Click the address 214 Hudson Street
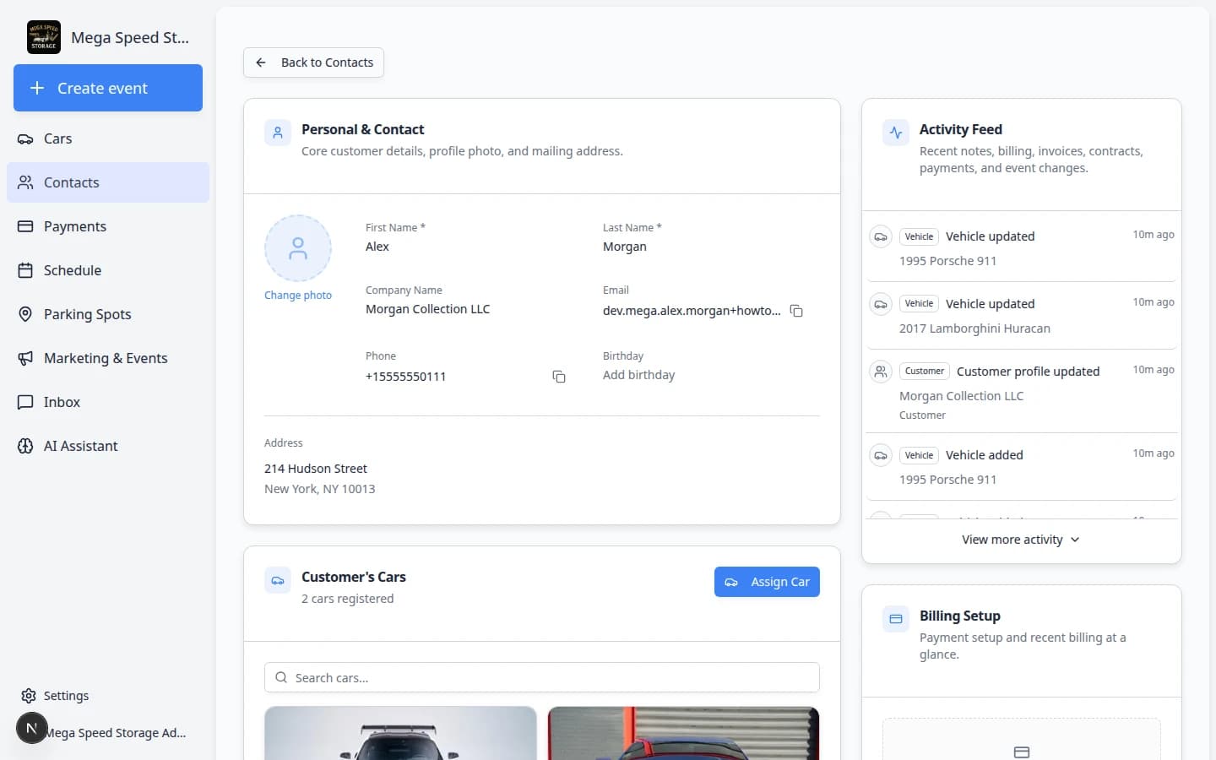This screenshot has width=1216, height=760. tap(316, 469)
